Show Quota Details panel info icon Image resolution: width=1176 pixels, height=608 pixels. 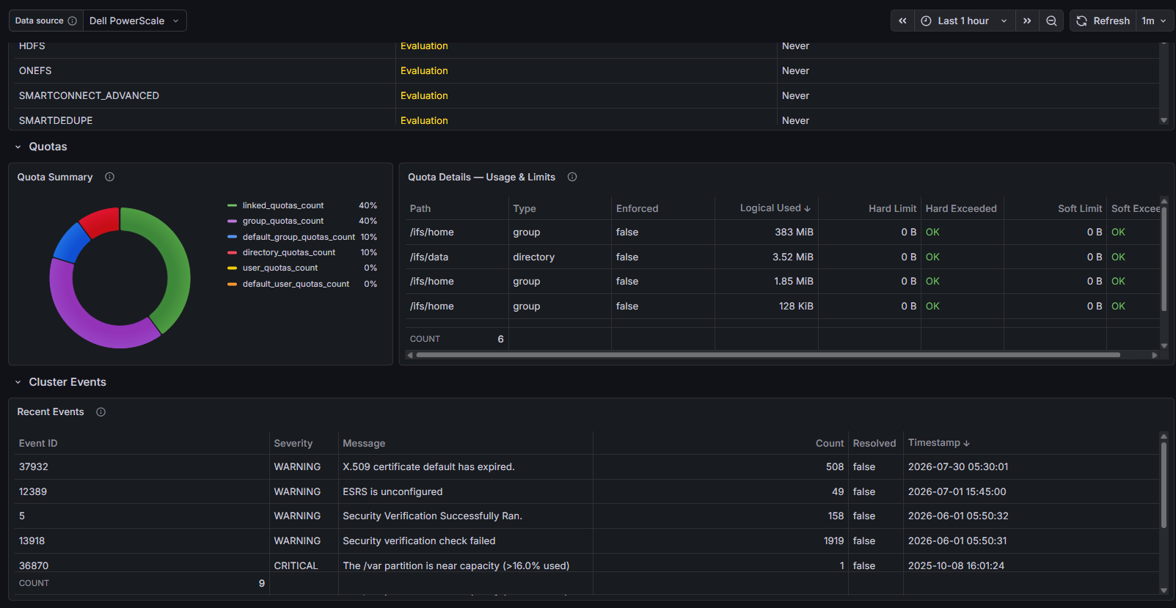pyautogui.click(x=572, y=177)
